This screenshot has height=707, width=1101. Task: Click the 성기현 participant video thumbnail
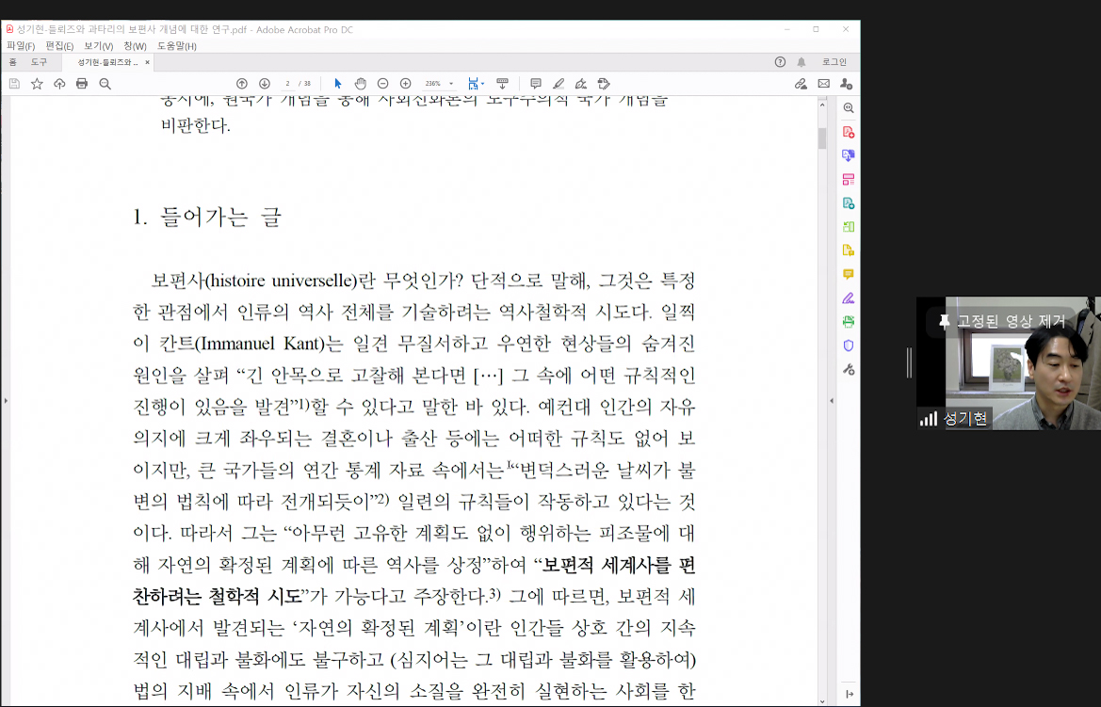pos(1009,363)
